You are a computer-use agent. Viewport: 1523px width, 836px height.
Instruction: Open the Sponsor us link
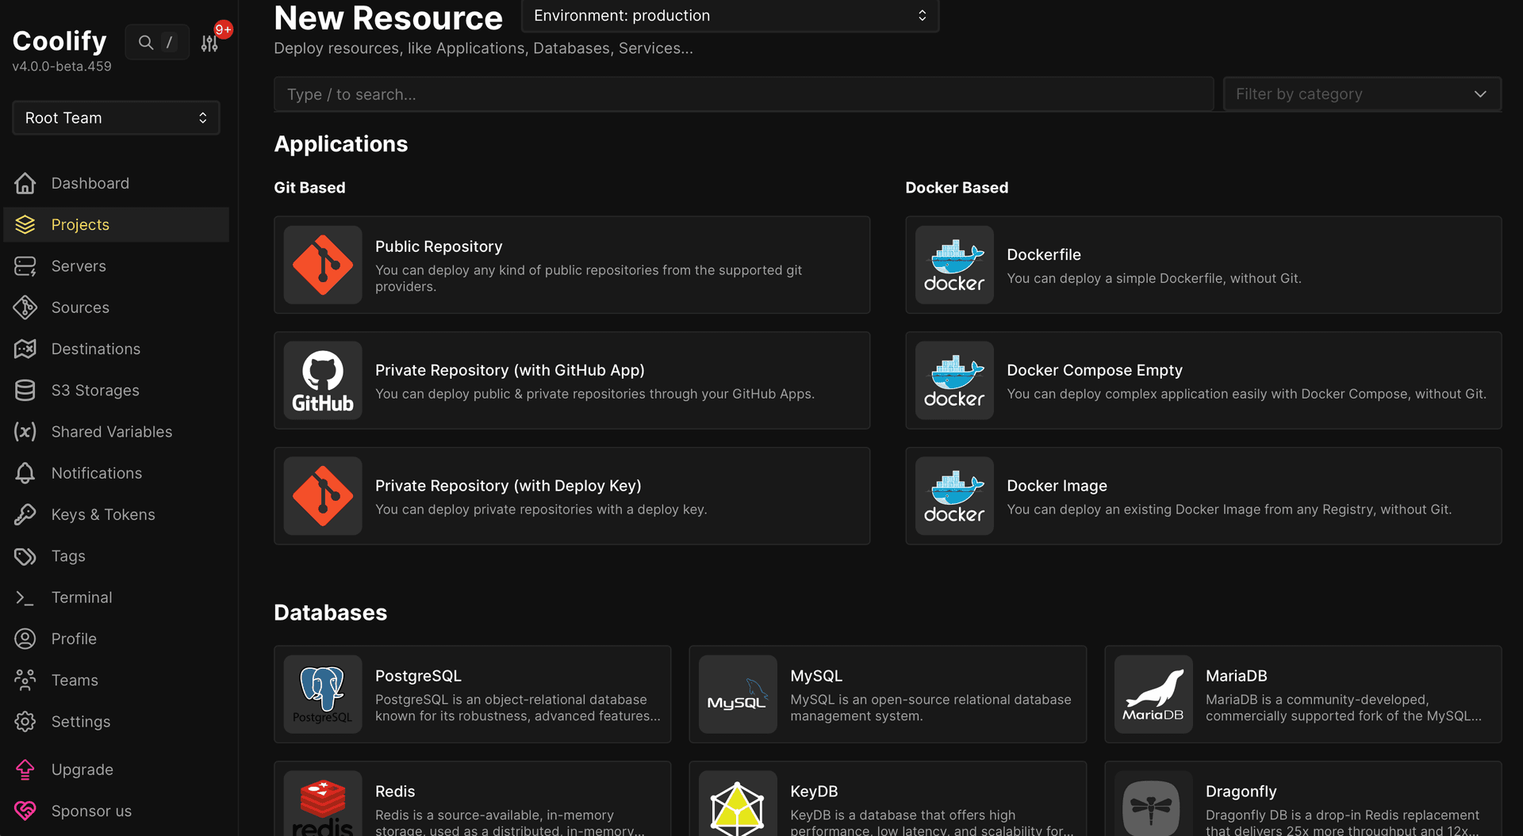coord(91,811)
